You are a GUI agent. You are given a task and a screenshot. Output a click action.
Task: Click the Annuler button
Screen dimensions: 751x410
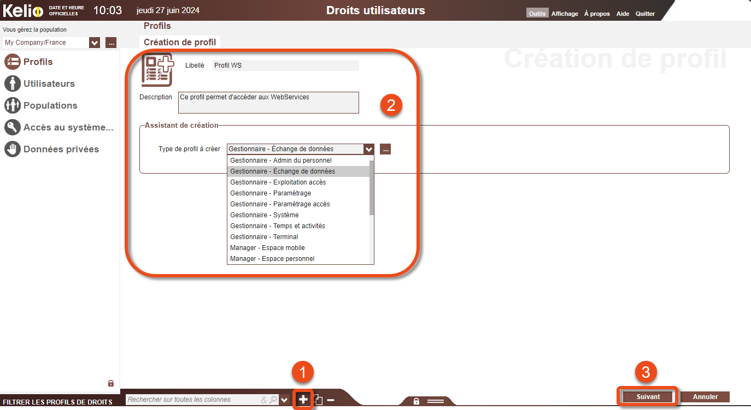(705, 397)
